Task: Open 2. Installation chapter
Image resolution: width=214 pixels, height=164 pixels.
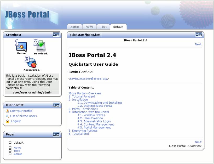Action: 78,99
